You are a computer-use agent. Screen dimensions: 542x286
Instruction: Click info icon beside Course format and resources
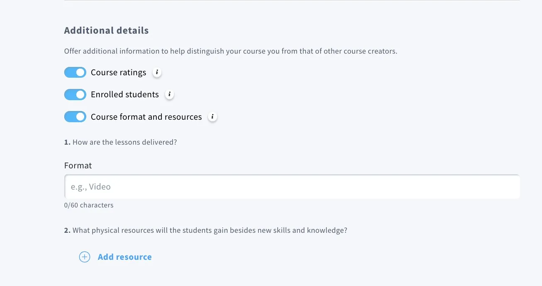coord(213,117)
